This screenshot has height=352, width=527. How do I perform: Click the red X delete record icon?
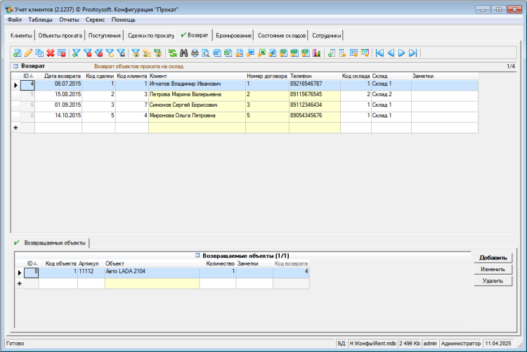51,53
